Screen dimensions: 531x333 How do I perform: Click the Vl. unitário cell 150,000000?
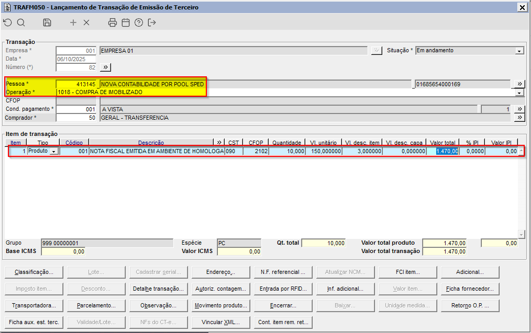pos(324,152)
